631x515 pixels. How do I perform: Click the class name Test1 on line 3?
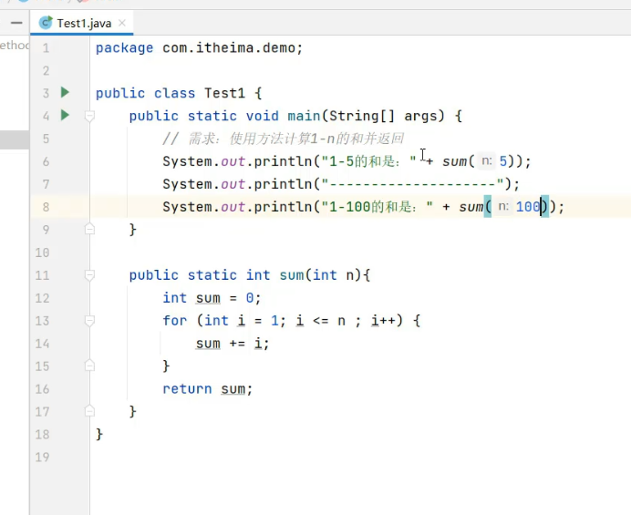[224, 93]
